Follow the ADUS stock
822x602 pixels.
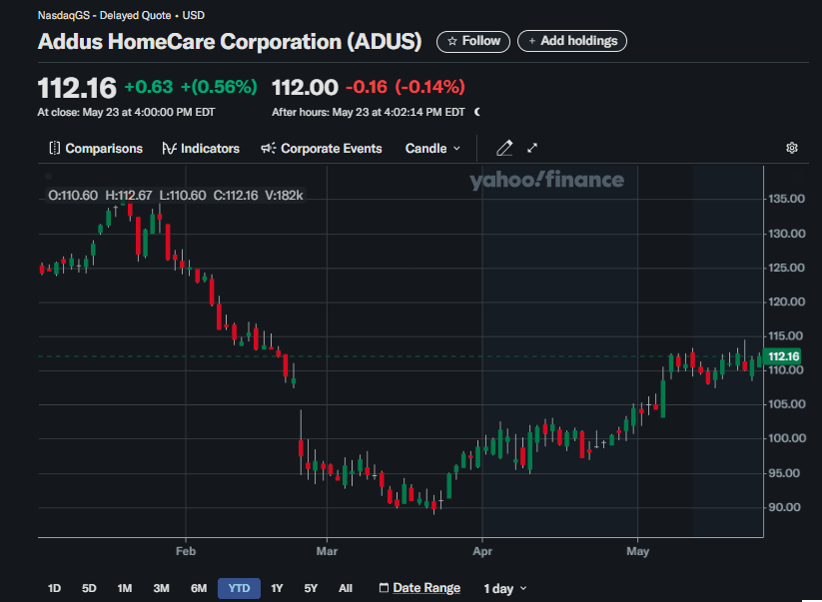(x=473, y=41)
